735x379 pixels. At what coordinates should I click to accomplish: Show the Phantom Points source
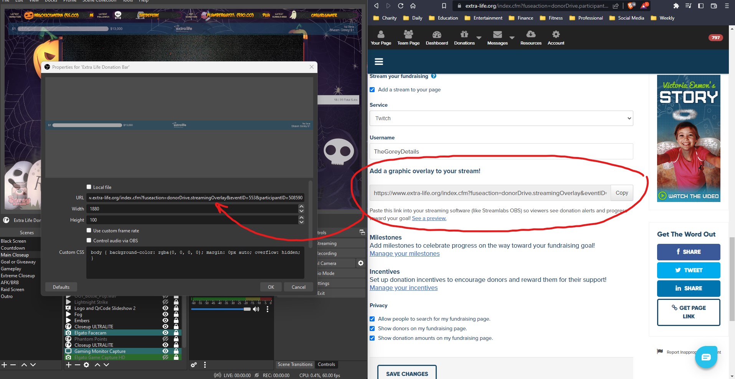(x=165, y=339)
